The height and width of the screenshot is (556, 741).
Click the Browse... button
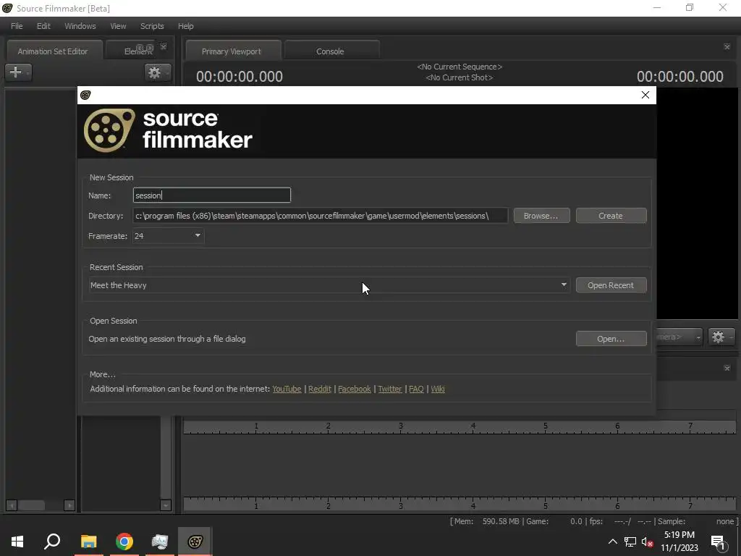pyautogui.click(x=541, y=216)
